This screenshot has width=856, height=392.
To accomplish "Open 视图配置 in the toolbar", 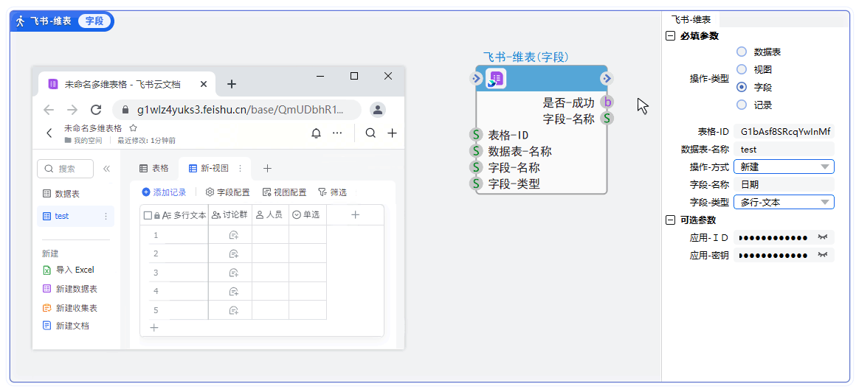I will [284, 192].
